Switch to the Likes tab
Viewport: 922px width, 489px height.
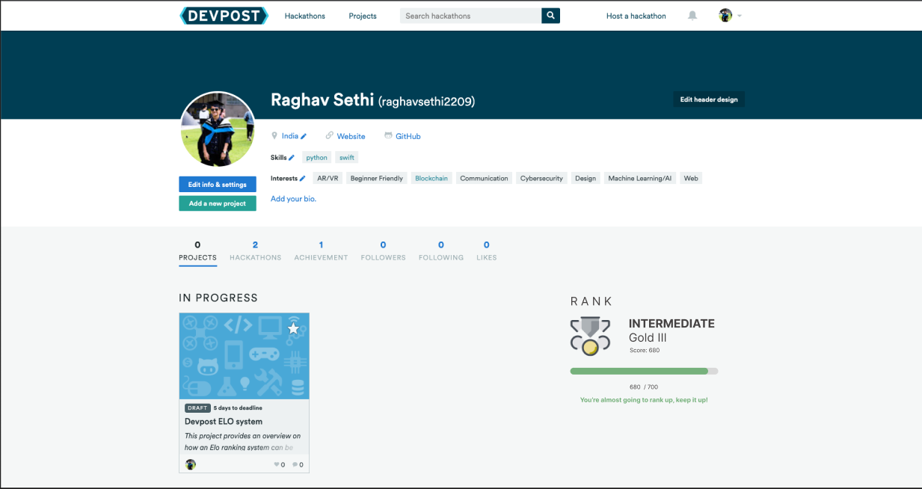(x=486, y=251)
